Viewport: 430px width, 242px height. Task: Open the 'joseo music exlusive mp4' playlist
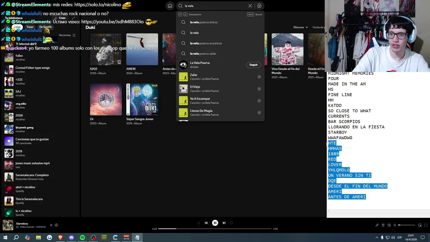(40, 165)
